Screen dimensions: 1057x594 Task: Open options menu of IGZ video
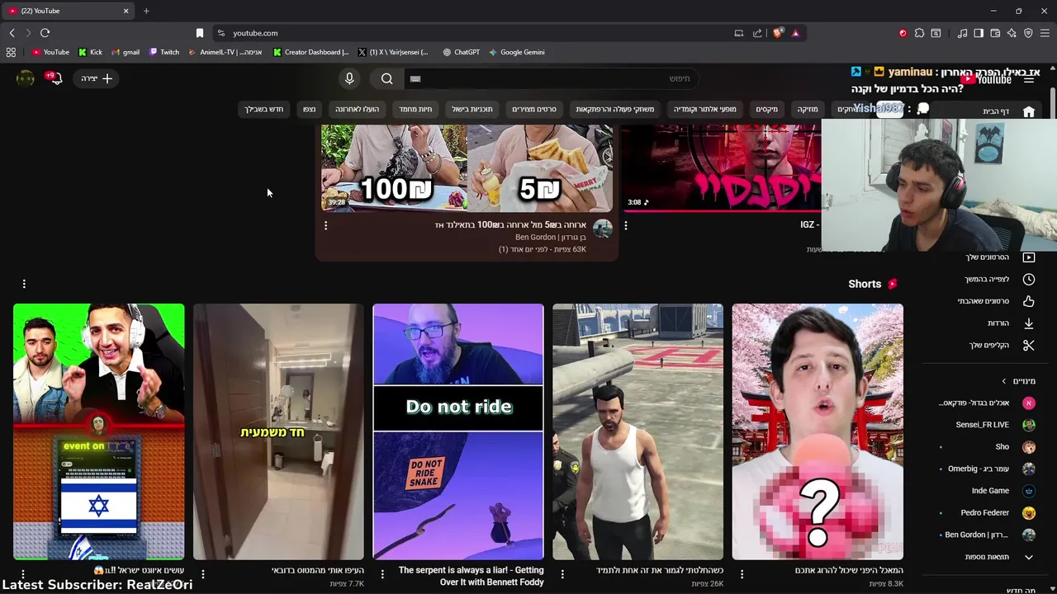click(x=626, y=225)
